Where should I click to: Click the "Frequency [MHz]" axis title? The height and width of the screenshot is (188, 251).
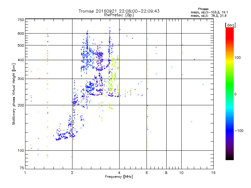click(x=119, y=177)
